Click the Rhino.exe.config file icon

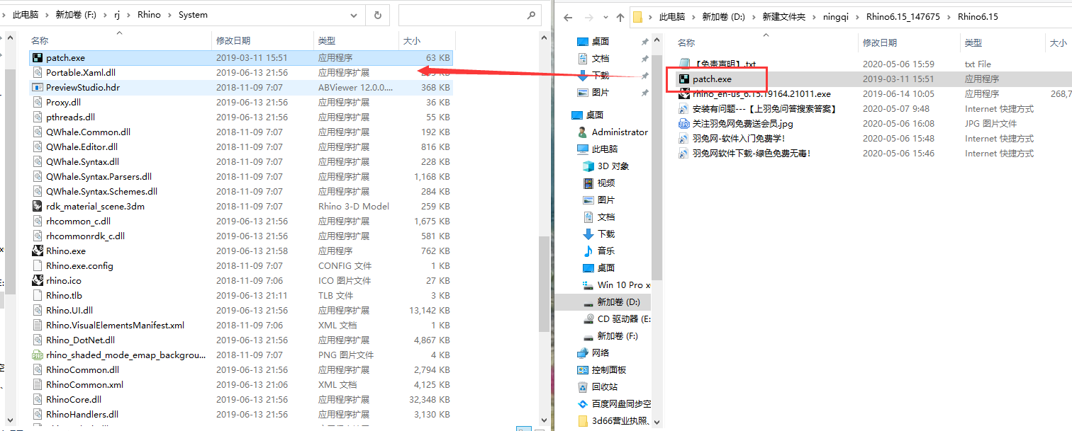pos(38,265)
